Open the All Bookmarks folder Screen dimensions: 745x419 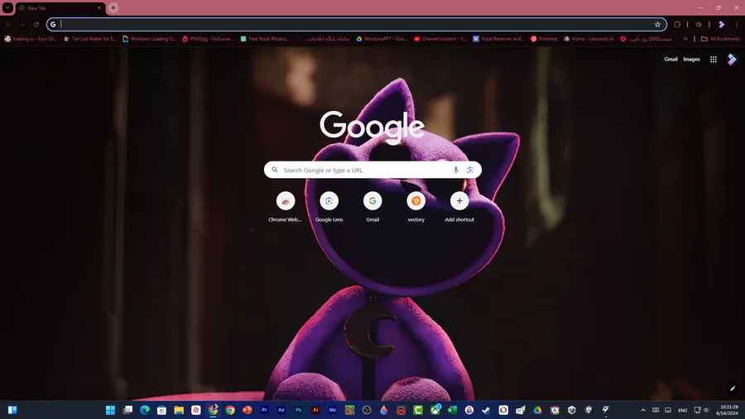720,39
